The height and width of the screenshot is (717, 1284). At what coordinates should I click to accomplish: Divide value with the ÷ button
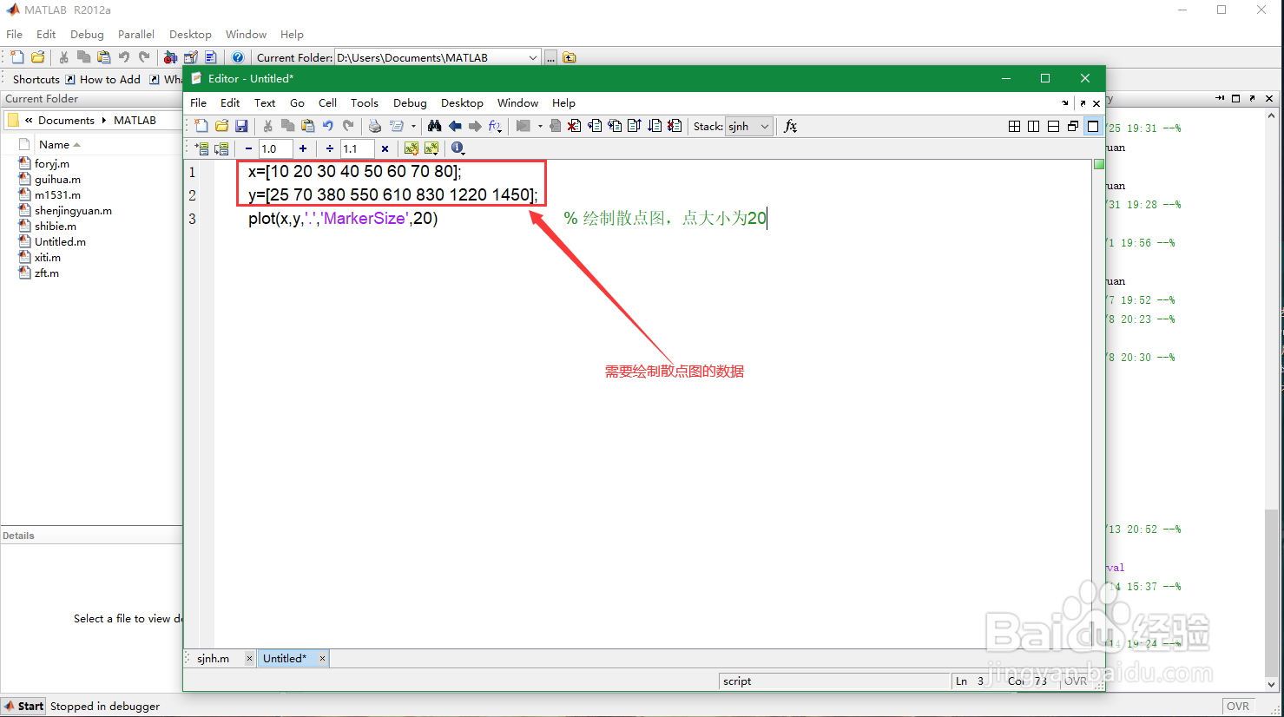330,148
